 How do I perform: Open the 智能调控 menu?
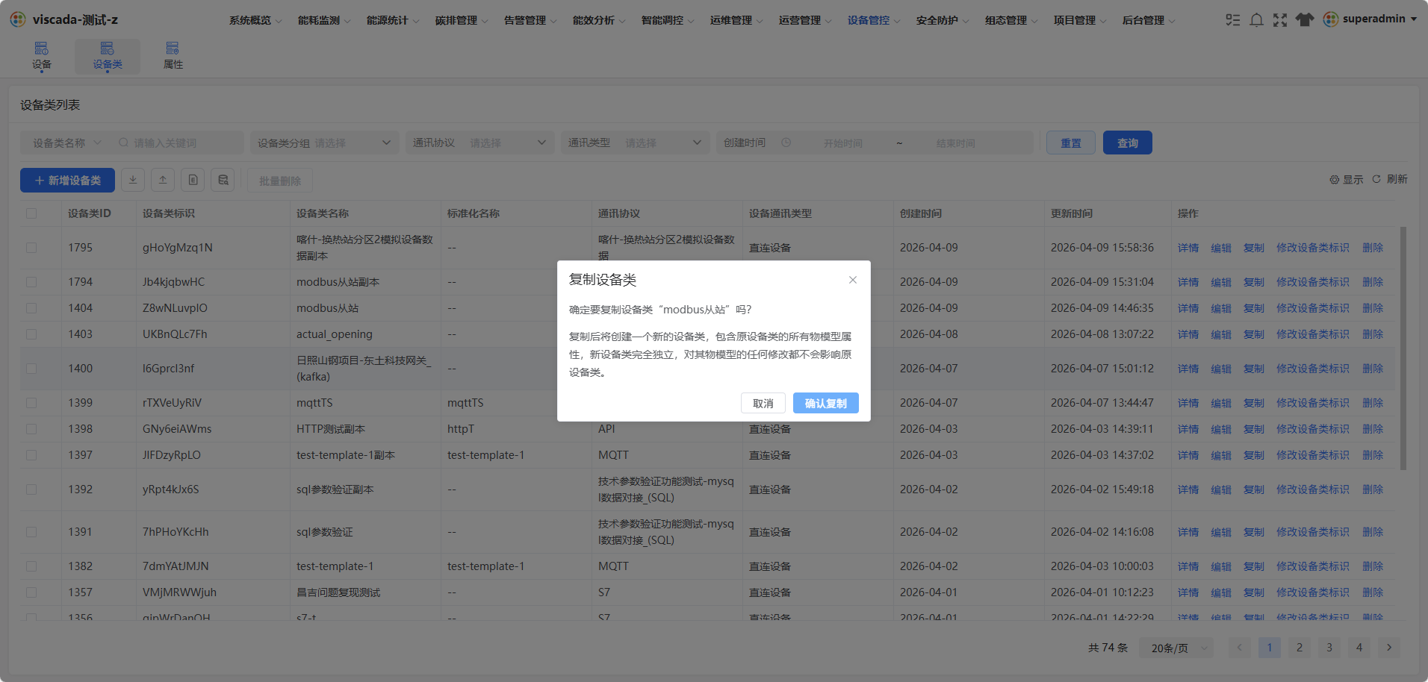[x=668, y=20]
